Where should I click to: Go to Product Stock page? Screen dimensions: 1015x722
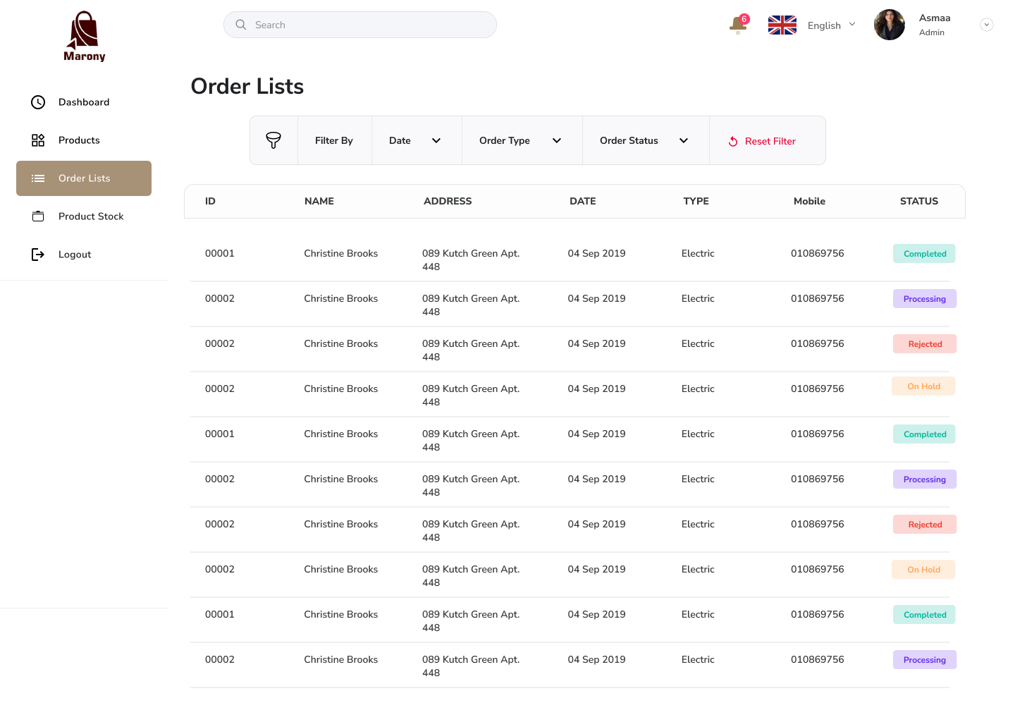91,216
